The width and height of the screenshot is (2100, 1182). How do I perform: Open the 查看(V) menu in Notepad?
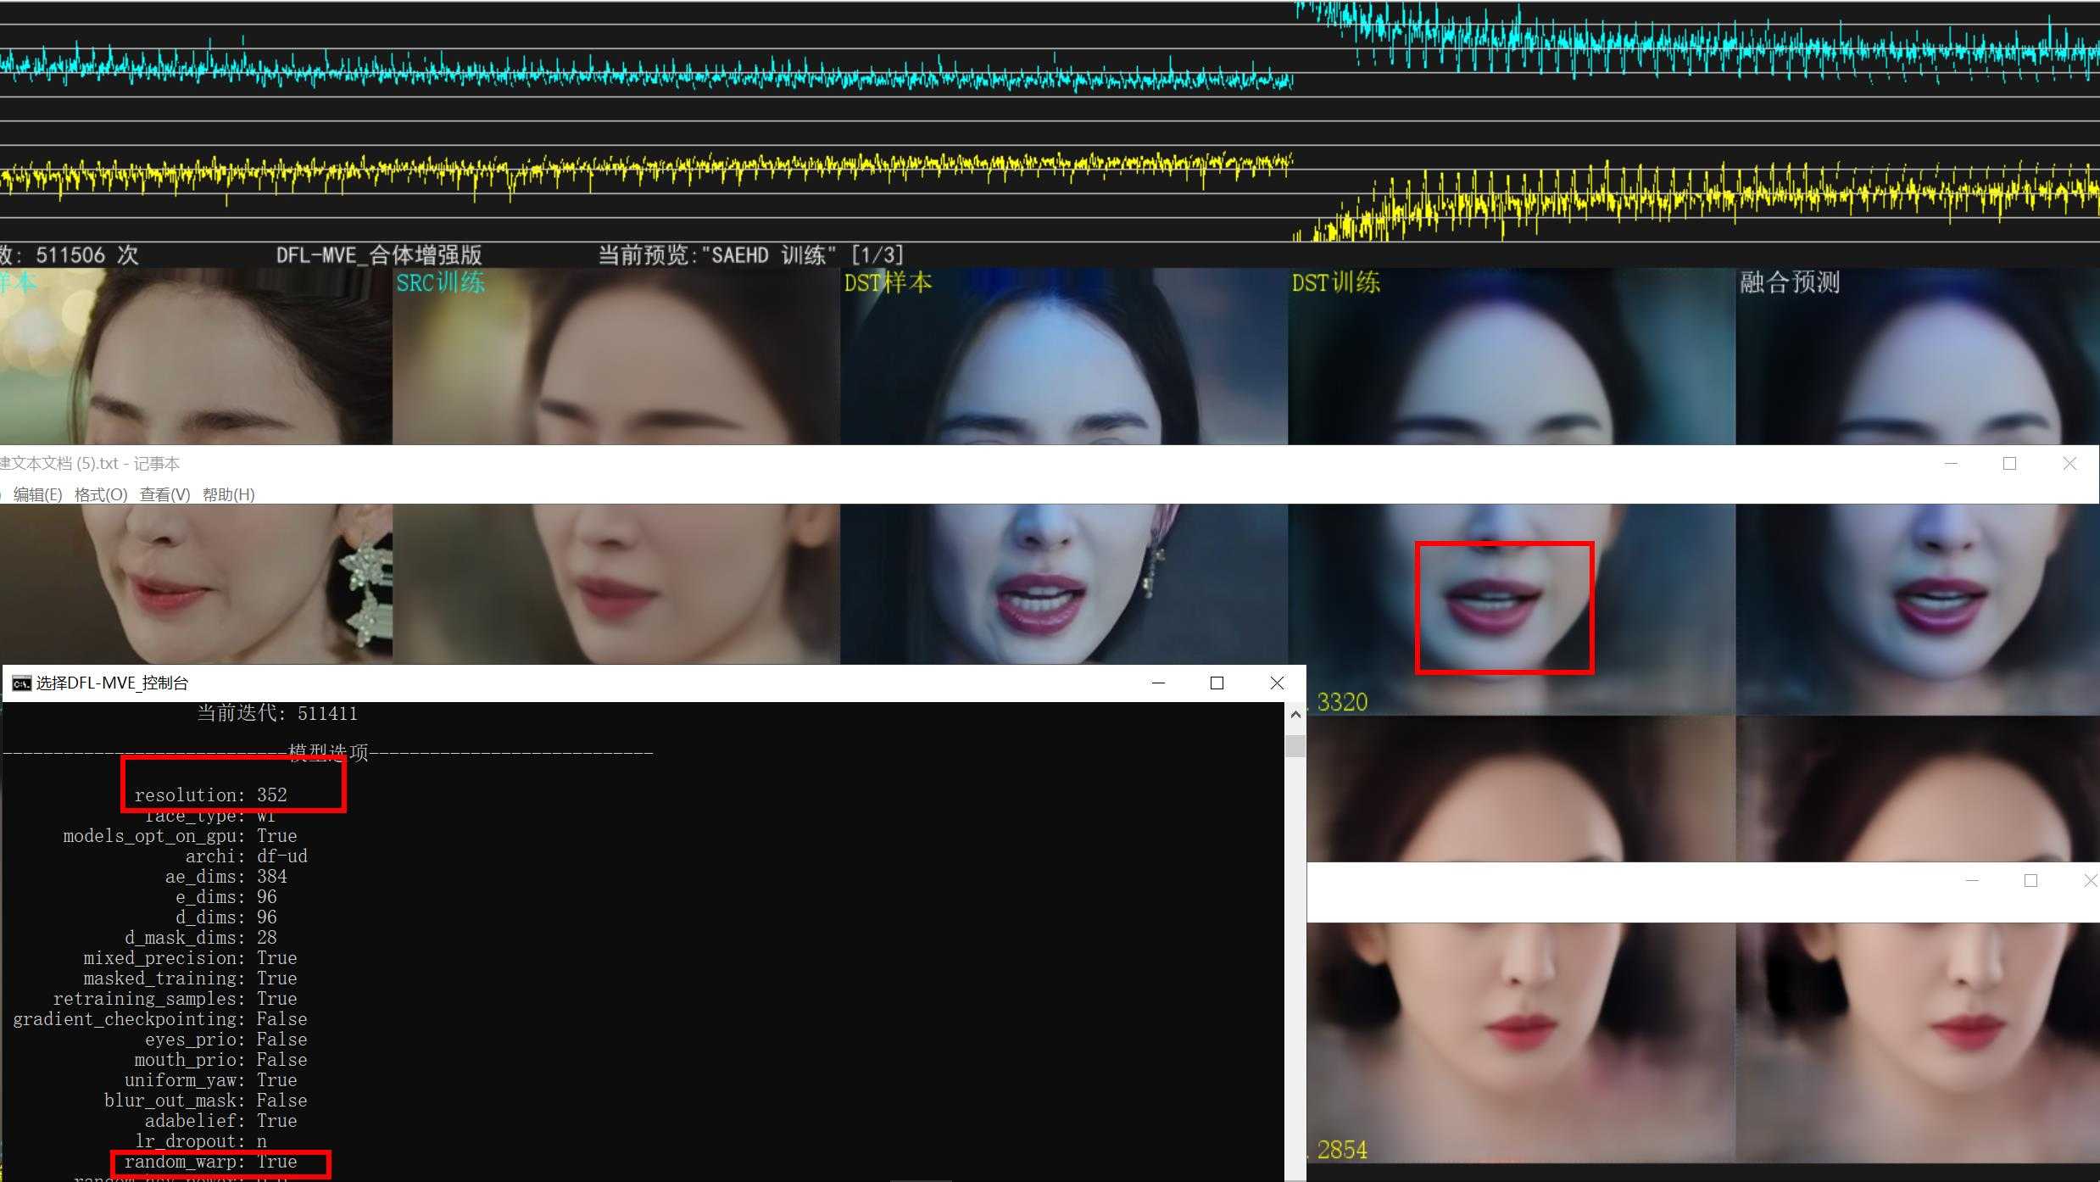(x=164, y=494)
